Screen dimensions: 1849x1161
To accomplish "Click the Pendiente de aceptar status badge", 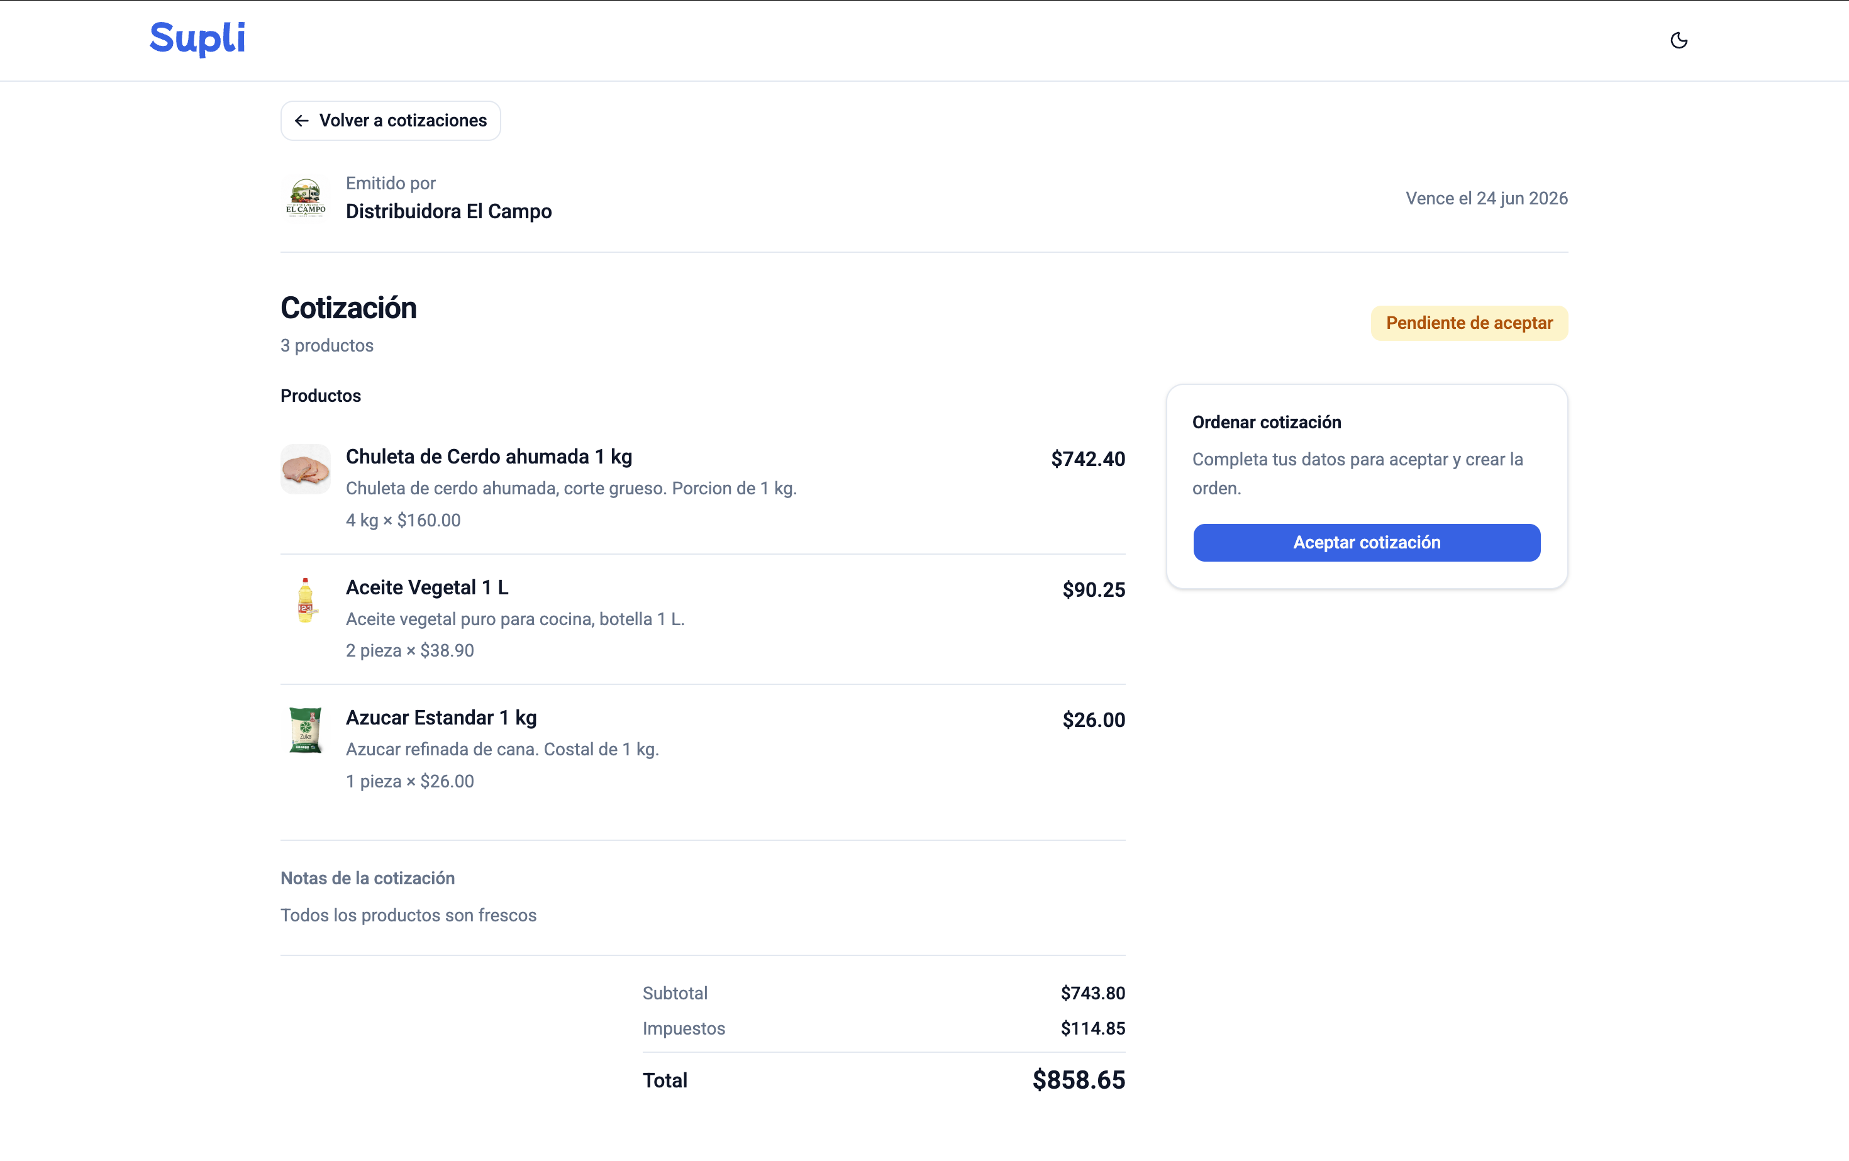I will (x=1469, y=323).
